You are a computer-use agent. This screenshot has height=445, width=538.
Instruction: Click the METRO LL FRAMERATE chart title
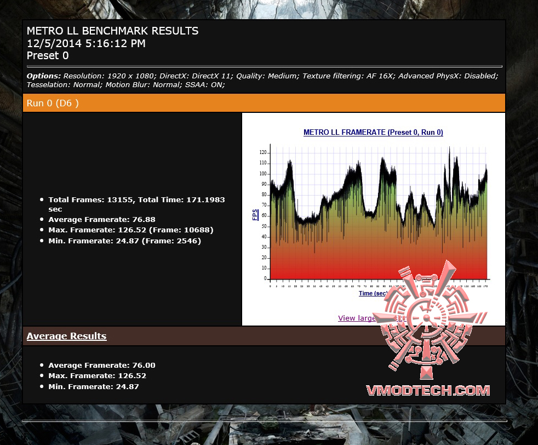[373, 133]
